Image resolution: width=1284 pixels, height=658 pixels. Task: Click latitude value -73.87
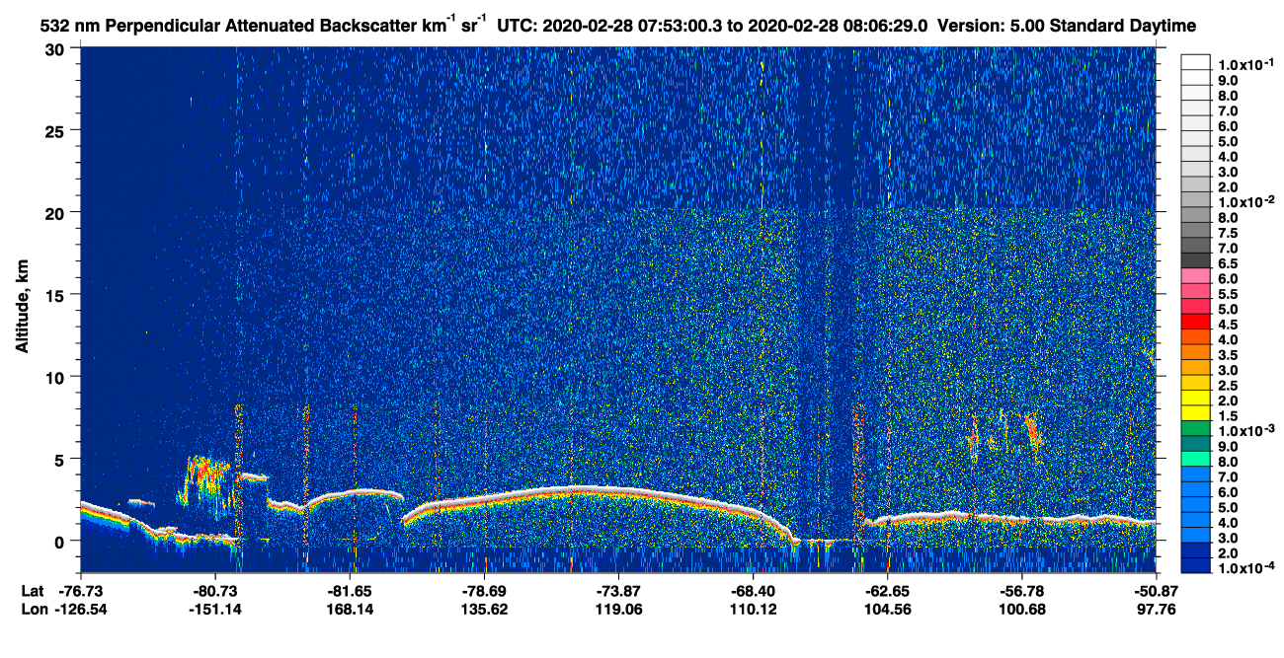click(618, 590)
